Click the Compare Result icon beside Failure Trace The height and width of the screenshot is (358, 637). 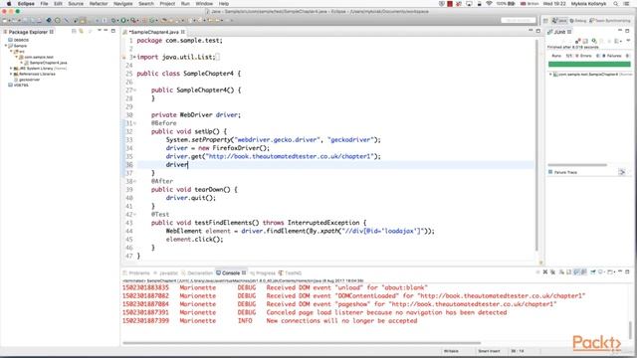(622, 172)
